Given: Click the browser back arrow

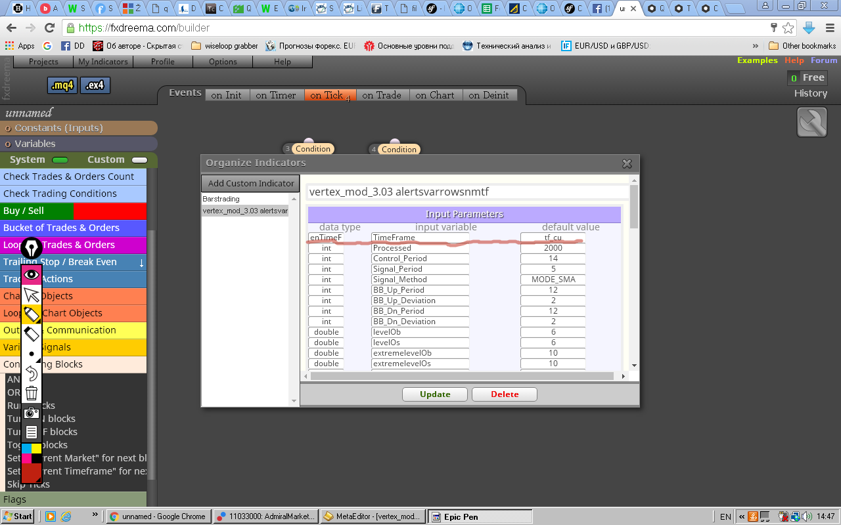Looking at the screenshot, I should (x=12, y=28).
